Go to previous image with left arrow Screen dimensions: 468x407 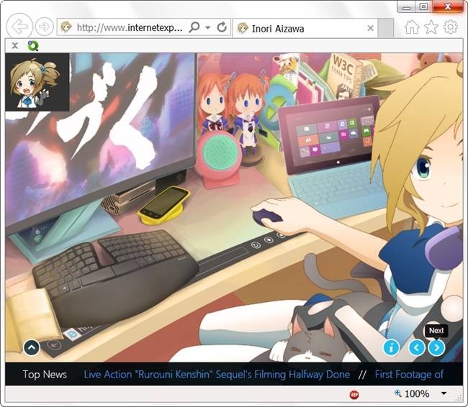click(417, 347)
